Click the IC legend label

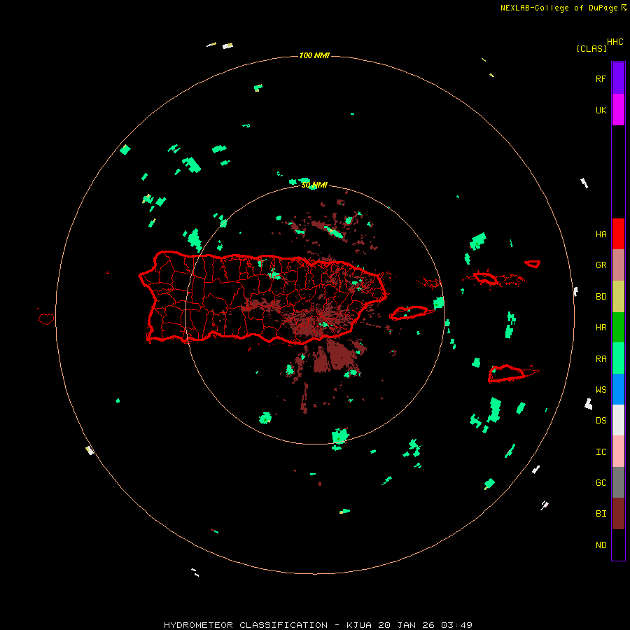(601, 451)
